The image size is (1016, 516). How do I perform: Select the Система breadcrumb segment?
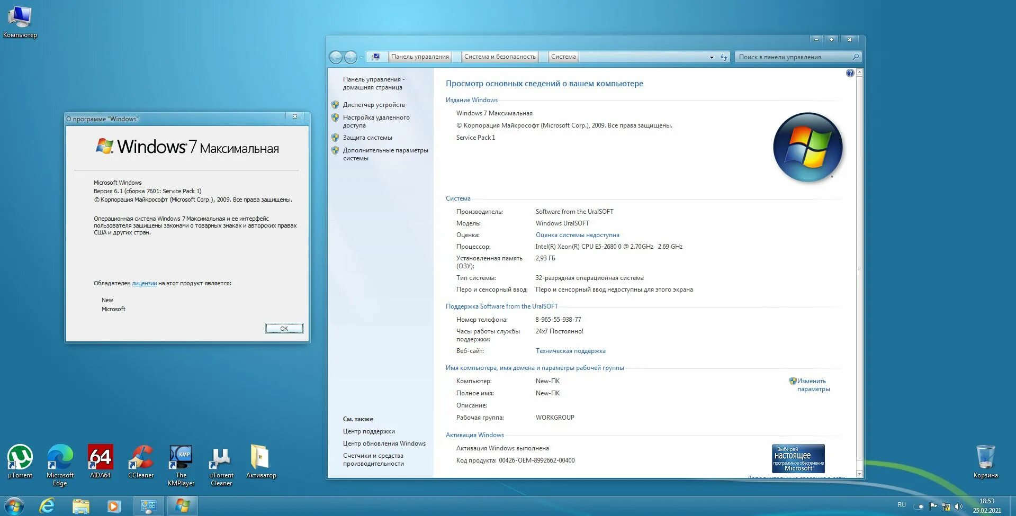point(563,57)
